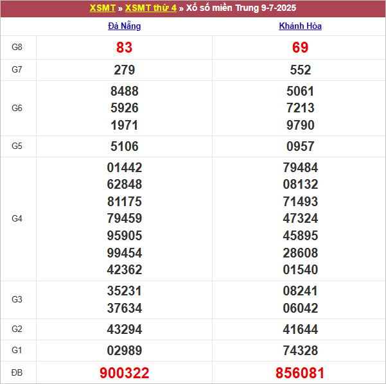Open the XSMT thứ 4 link

pyautogui.click(x=151, y=8)
